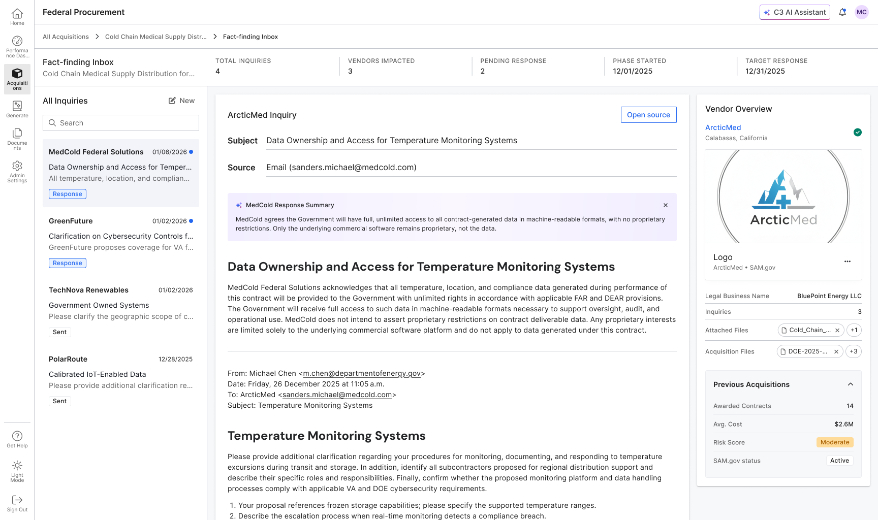Collapse Previous Acquisitions section
Screen dimensions: 878x520
click(851, 384)
